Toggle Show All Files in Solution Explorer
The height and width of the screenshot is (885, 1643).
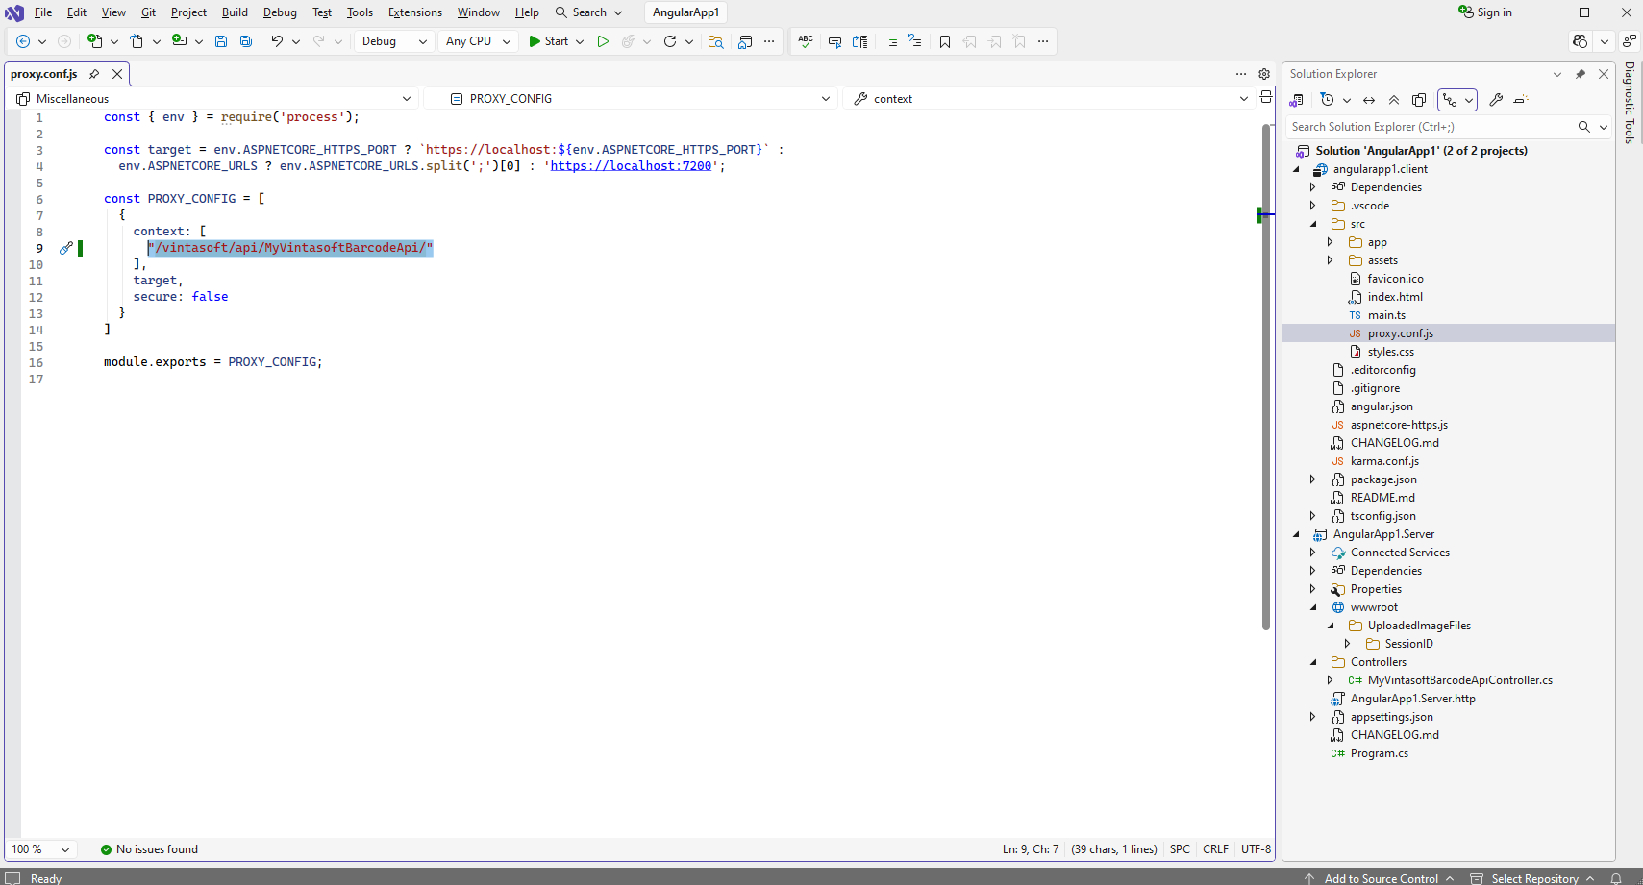click(1419, 100)
